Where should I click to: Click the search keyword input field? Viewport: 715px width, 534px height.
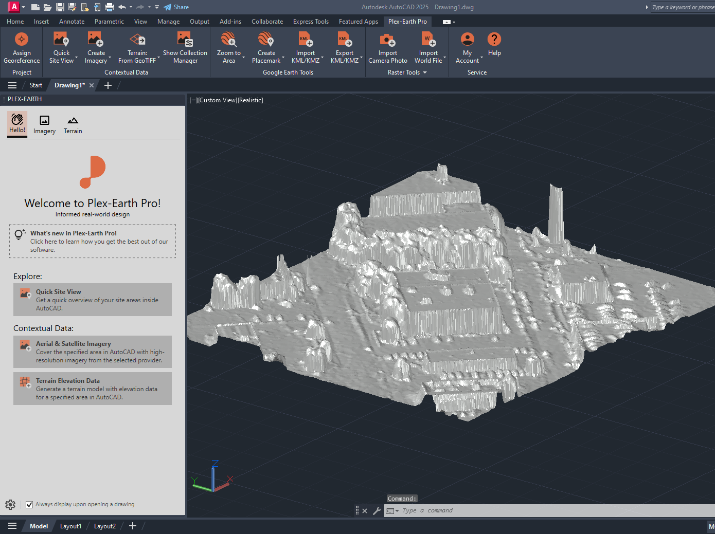pos(683,7)
